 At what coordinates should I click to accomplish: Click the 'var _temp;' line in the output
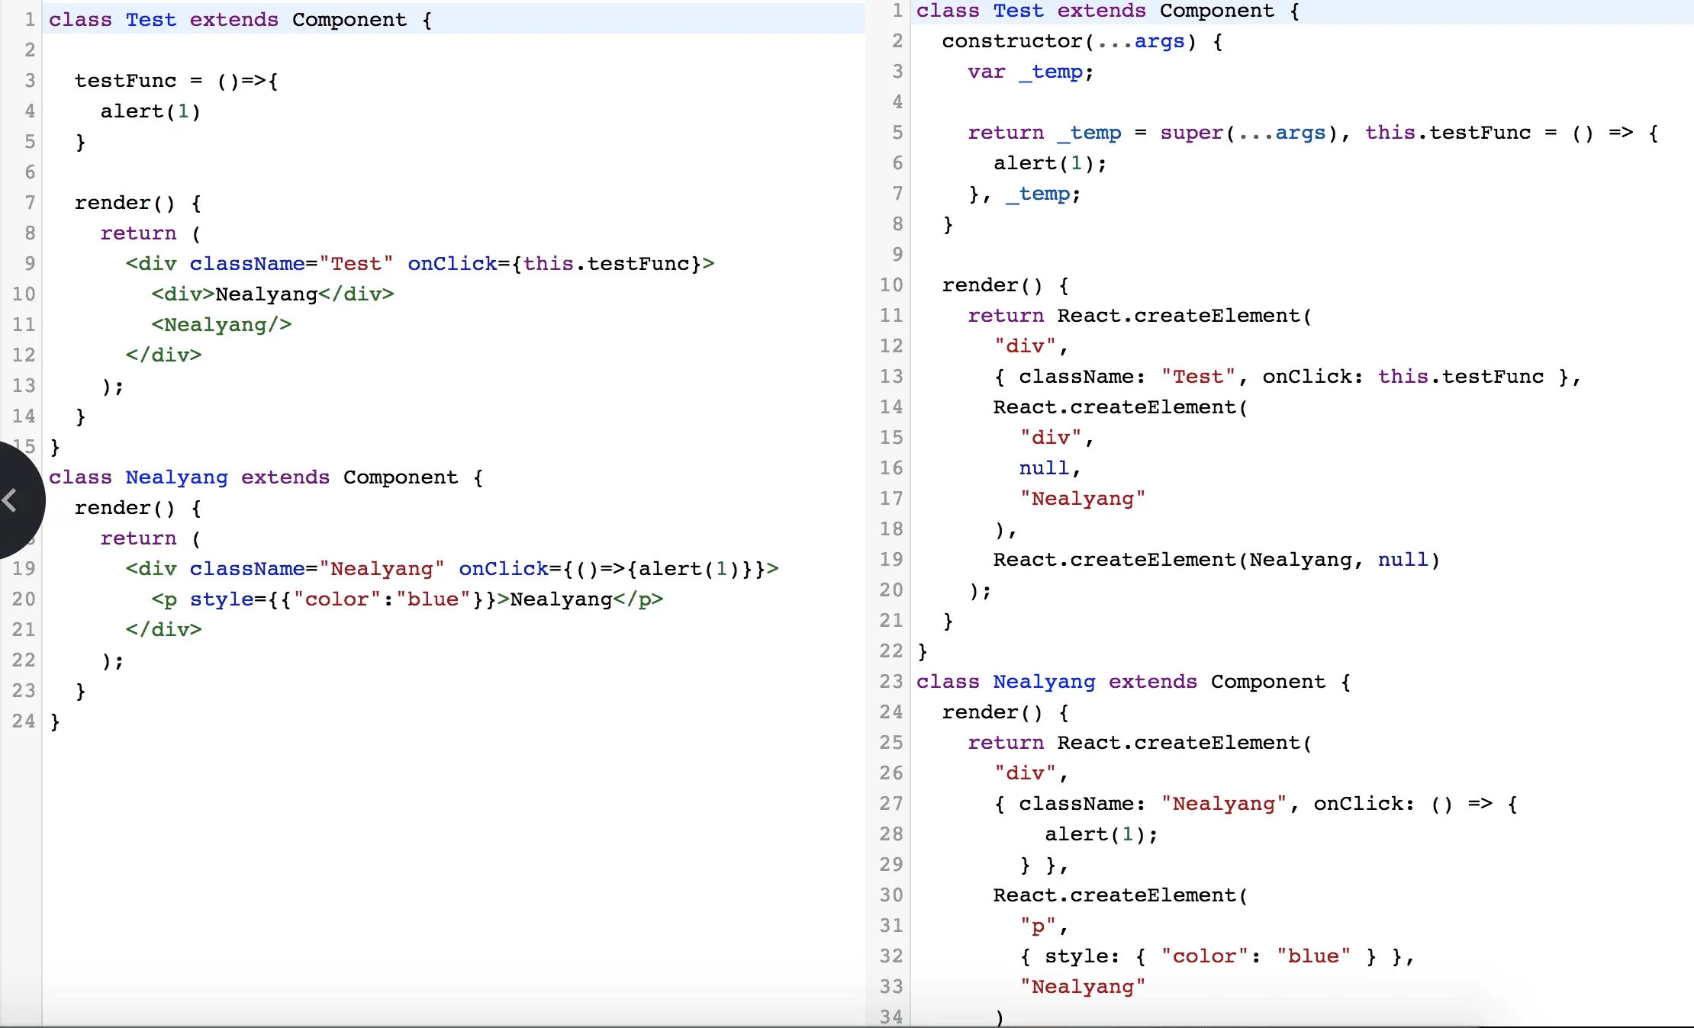1030,72
